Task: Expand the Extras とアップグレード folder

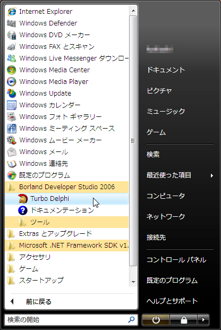Action: click(x=67, y=234)
